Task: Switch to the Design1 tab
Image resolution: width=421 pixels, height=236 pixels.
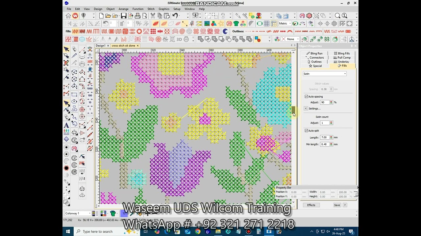Action: point(101,46)
